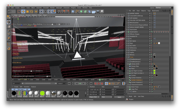Switch to Texture mode checkerboard icon
The height and width of the screenshot is (110, 180).
(x=9, y=26)
